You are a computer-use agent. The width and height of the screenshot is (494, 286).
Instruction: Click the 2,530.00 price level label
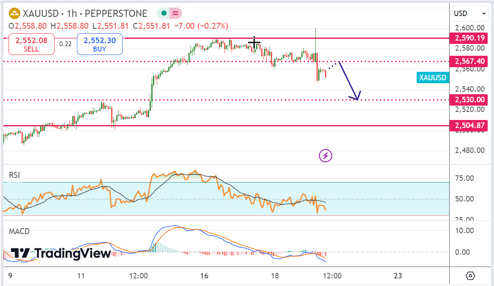(x=469, y=100)
